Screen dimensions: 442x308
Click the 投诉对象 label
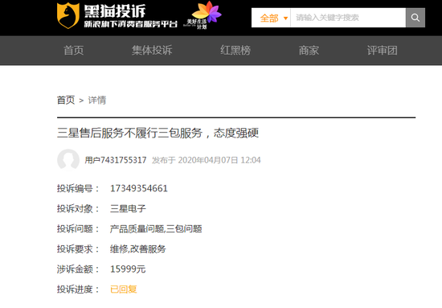click(78, 209)
